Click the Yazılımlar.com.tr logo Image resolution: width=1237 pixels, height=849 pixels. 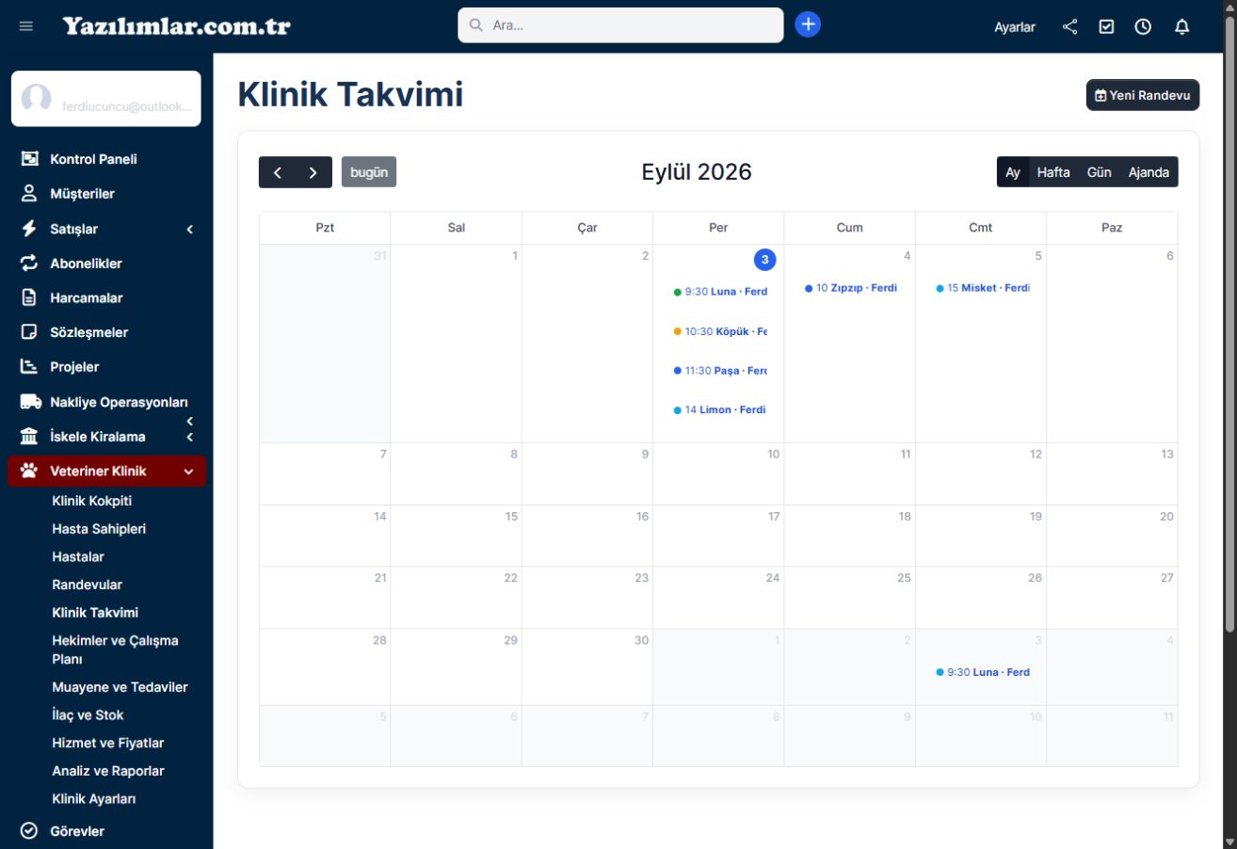[177, 25]
